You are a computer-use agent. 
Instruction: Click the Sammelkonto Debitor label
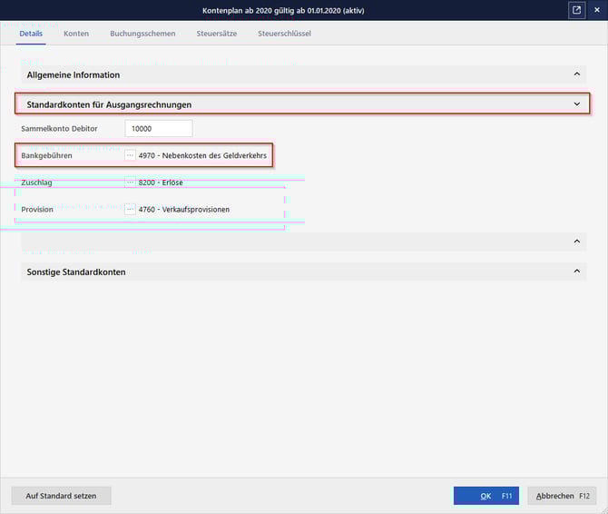pyautogui.click(x=59, y=128)
